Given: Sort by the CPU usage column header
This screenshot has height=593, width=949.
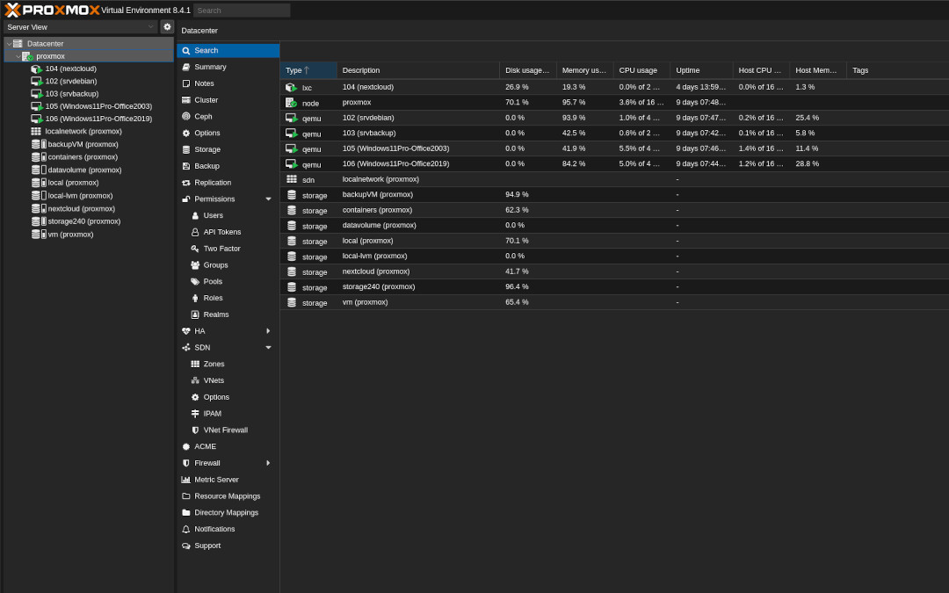Looking at the screenshot, I should click(x=641, y=70).
